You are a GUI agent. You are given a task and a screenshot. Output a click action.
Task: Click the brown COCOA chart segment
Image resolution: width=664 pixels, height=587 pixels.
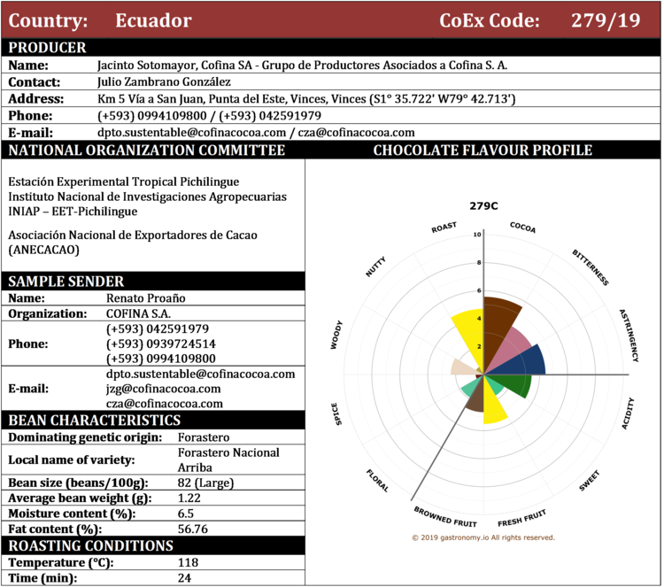498,326
